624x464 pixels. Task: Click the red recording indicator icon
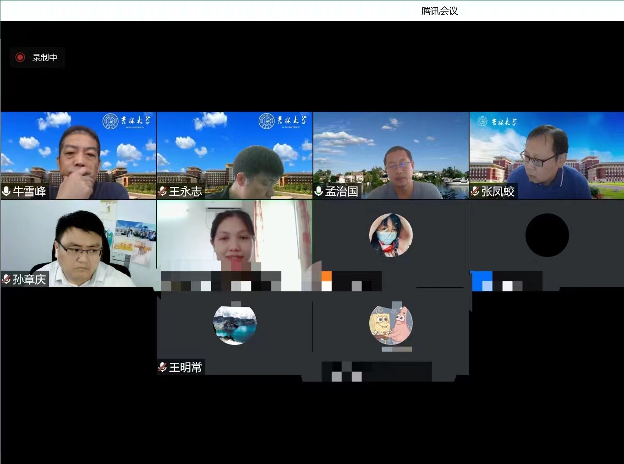[20, 57]
